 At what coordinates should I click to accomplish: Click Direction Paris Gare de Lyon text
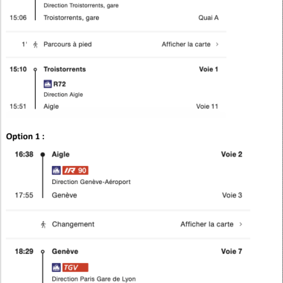pyautogui.click(x=94, y=279)
